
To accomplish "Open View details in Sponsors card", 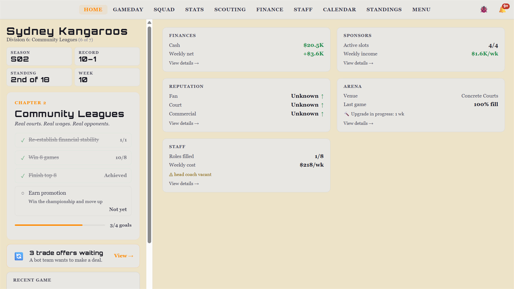I will pyautogui.click(x=358, y=63).
